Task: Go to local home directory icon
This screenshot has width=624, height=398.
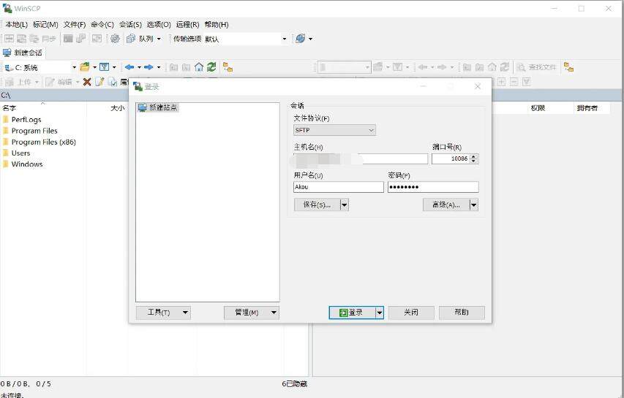Action: (x=199, y=67)
